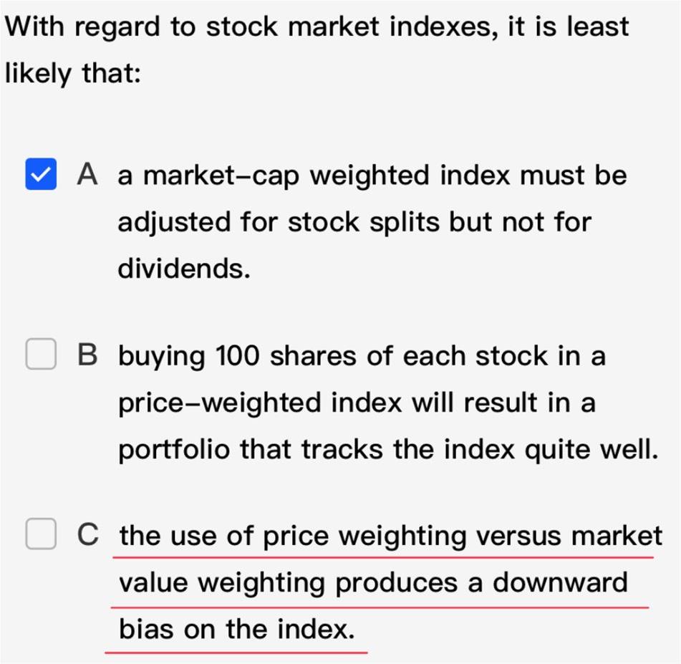Click the number "100" in option B

pyautogui.click(x=238, y=355)
